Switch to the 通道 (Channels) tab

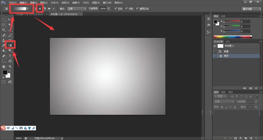(223, 92)
